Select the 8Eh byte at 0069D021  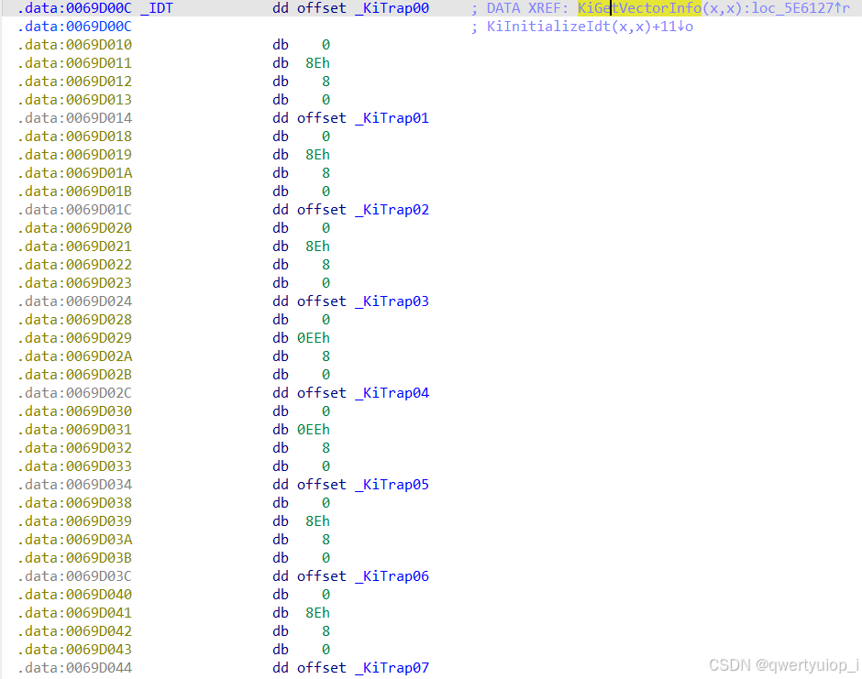pyautogui.click(x=318, y=246)
